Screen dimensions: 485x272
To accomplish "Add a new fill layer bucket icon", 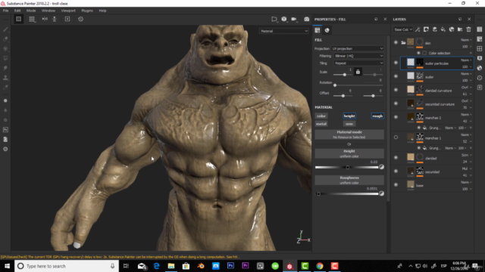I will [443, 29].
